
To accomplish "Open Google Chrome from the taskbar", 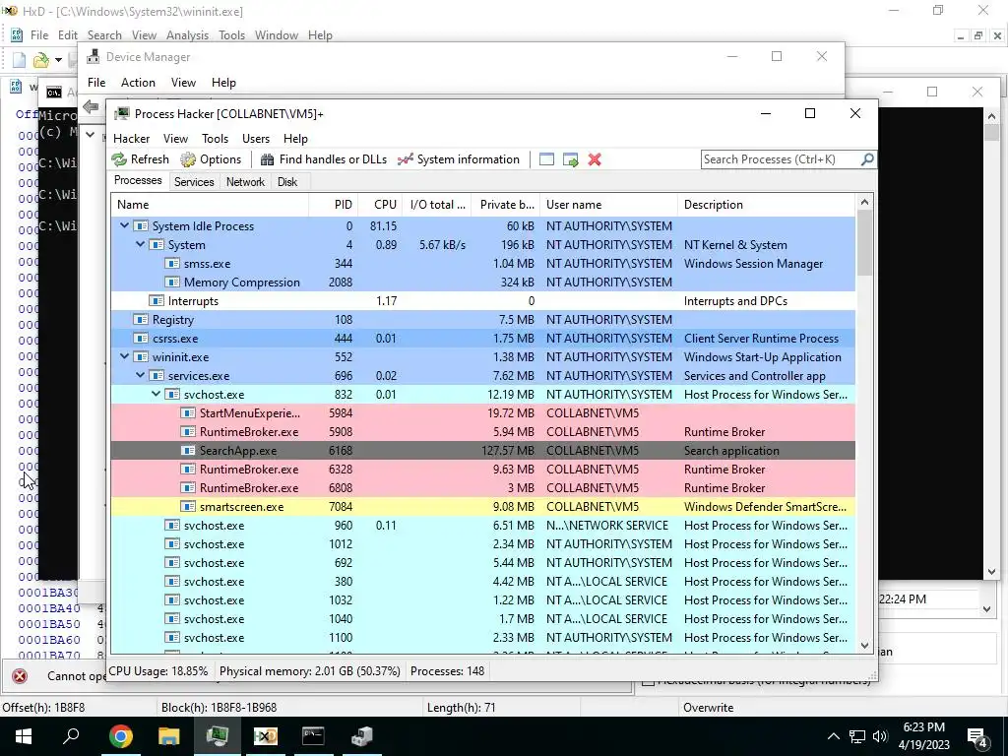I will pyautogui.click(x=120, y=736).
